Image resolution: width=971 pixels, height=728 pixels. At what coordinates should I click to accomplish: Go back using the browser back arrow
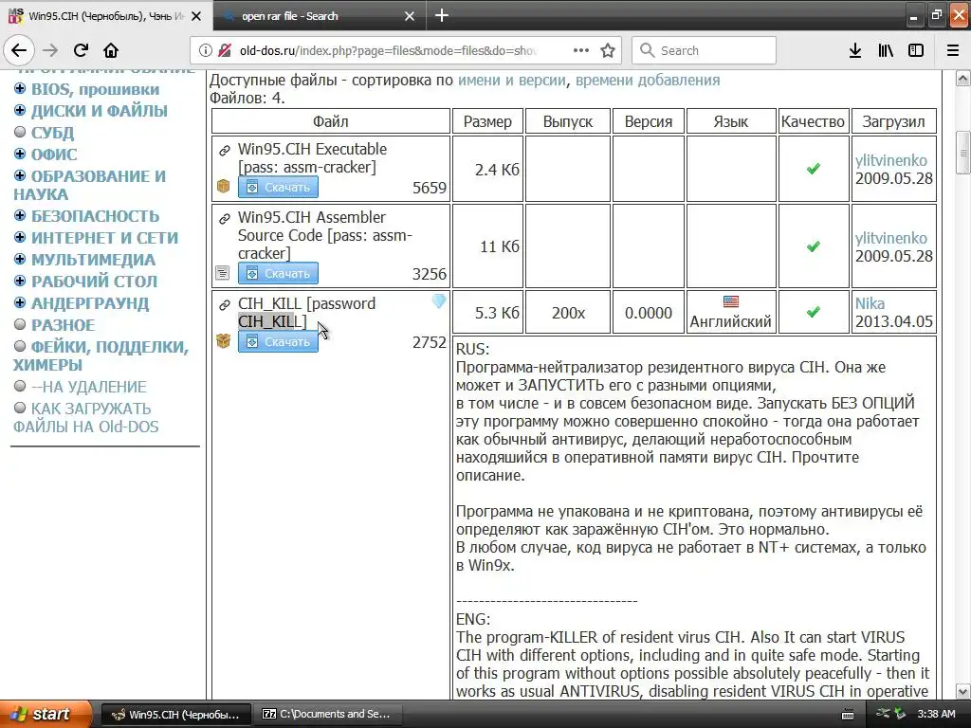19,50
